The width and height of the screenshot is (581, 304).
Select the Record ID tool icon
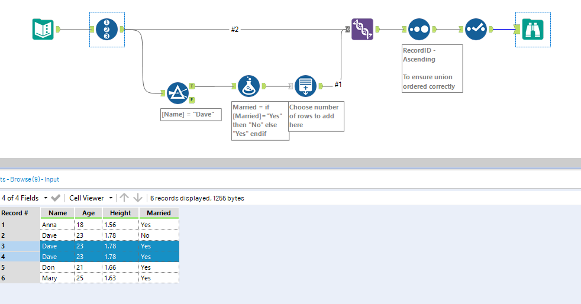[106, 29]
